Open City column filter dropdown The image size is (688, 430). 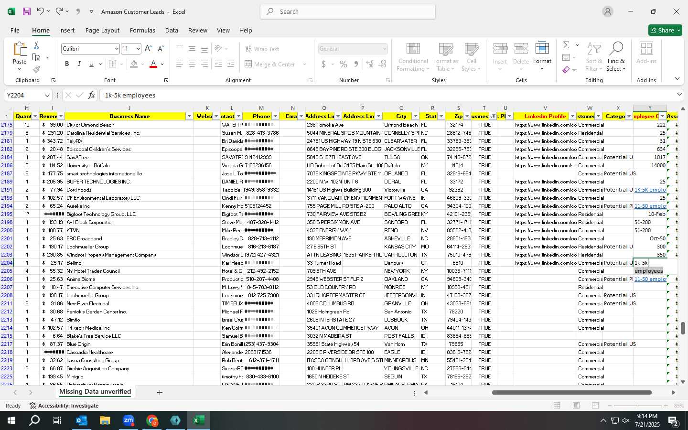point(415,116)
